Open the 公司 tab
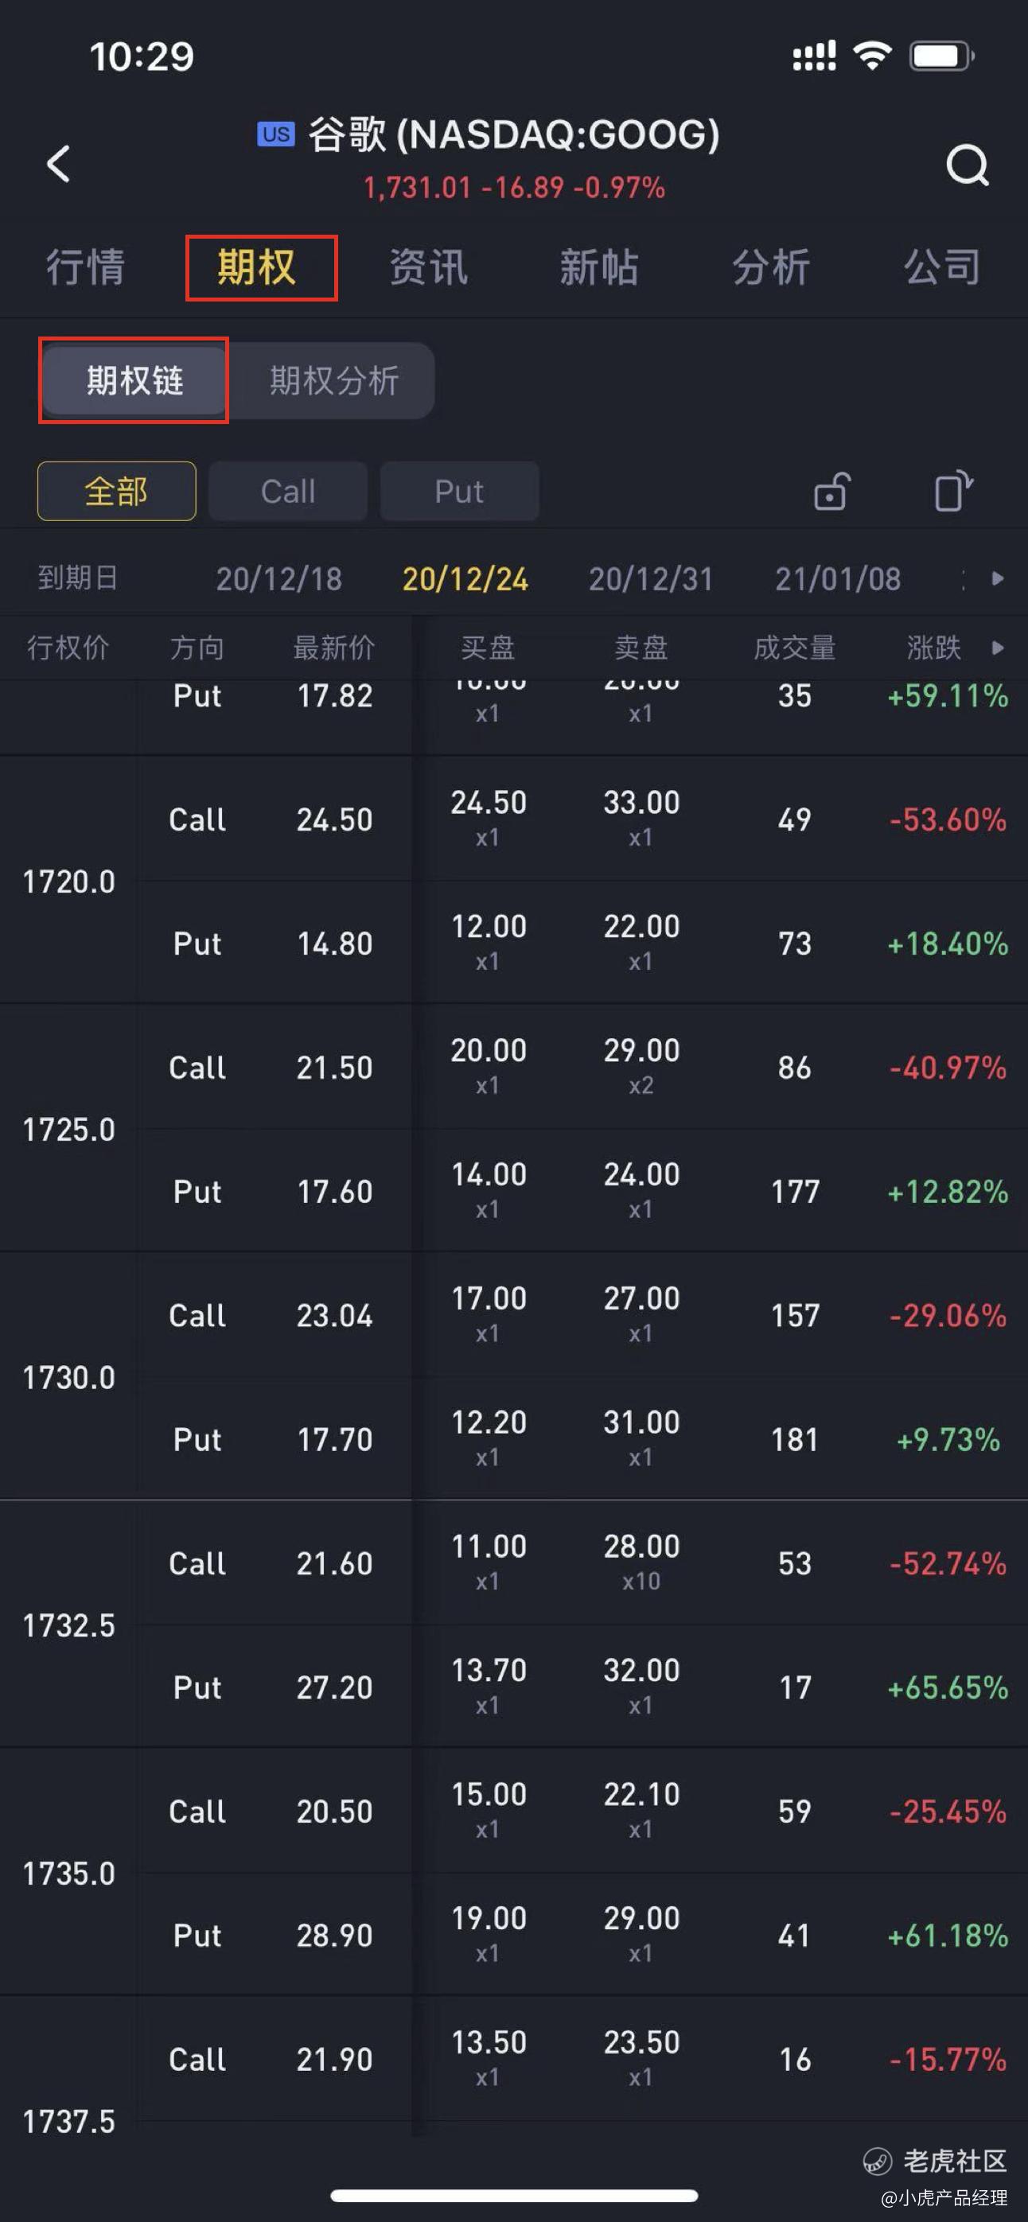This screenshot has width=1028, height=2222. (942, 267)
